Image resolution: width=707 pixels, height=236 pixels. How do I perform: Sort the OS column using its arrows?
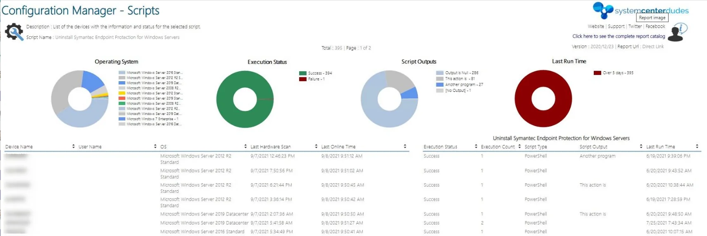click(245, 146)
